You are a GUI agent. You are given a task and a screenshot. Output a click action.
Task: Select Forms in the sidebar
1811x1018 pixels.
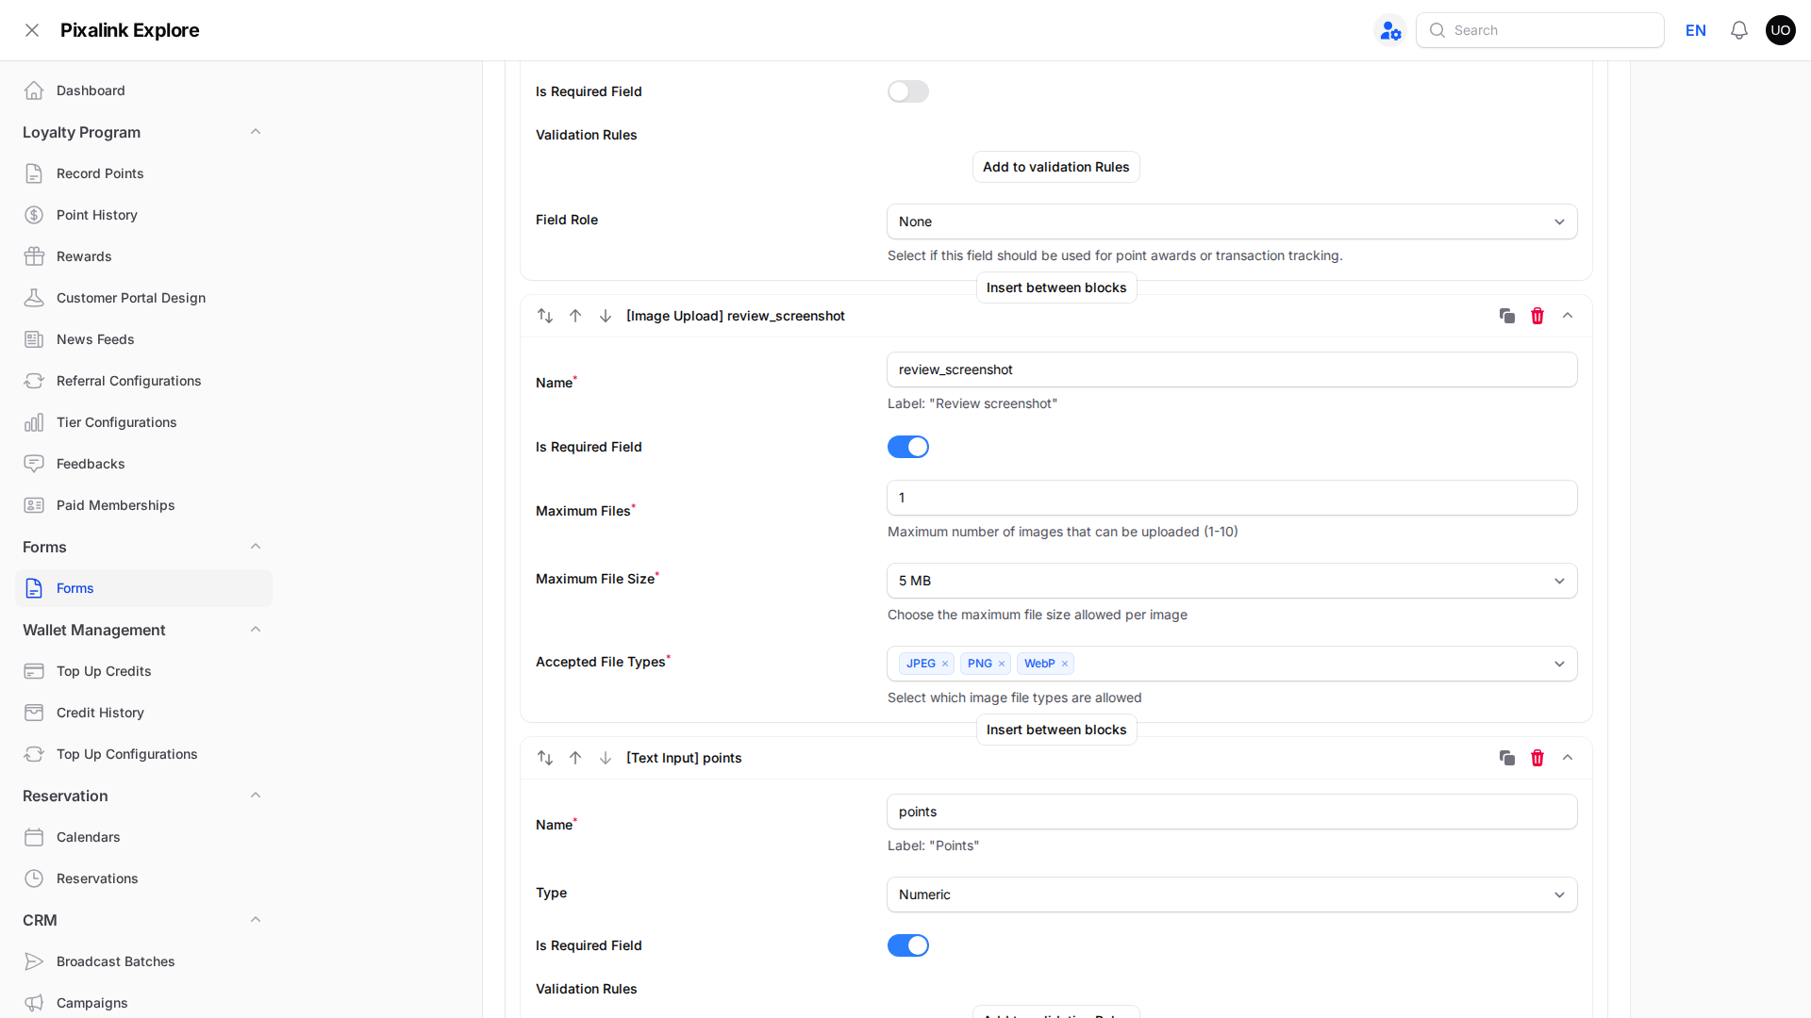[x=143, y=588]
